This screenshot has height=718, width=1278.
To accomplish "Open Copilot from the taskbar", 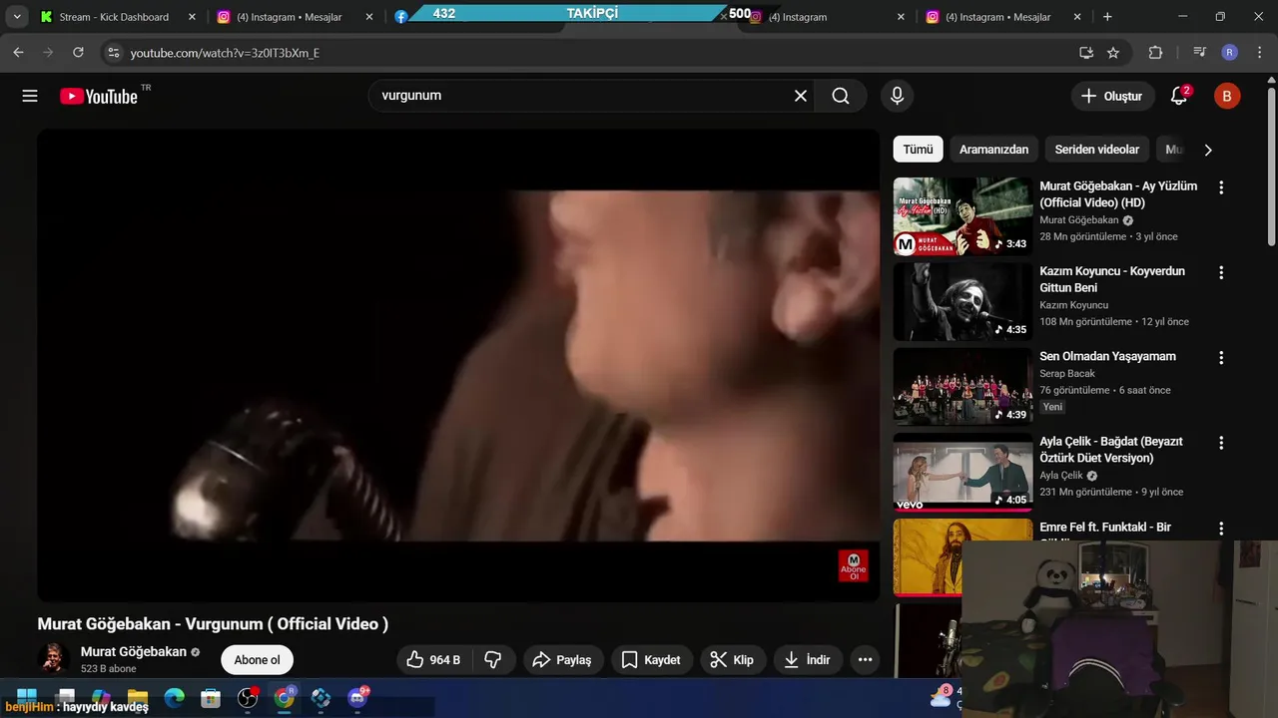I will point(101,698).
